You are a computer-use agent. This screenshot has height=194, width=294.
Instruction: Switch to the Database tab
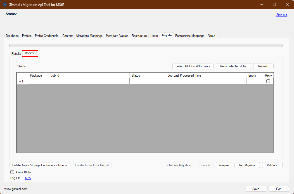tap(12, 36)
